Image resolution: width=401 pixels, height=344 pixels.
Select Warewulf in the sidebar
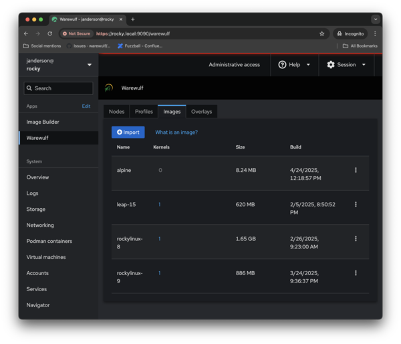point(59,138)
